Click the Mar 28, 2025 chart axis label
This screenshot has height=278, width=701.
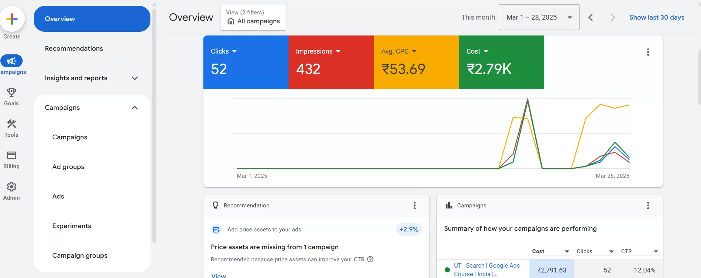(x=612, y=176)
